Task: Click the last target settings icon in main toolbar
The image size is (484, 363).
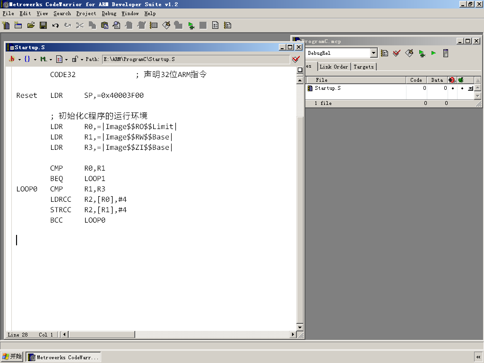Action: pos(228,26)
